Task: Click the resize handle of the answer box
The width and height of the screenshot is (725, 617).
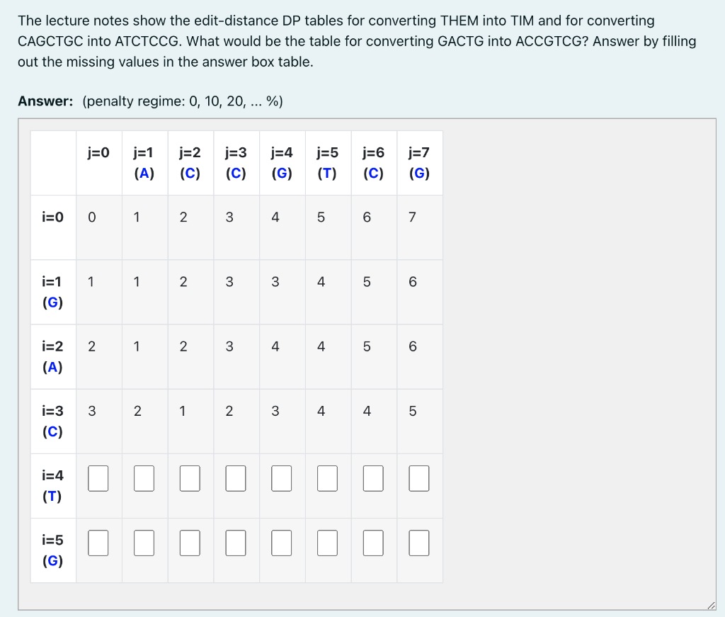Action: click(712, 604)
